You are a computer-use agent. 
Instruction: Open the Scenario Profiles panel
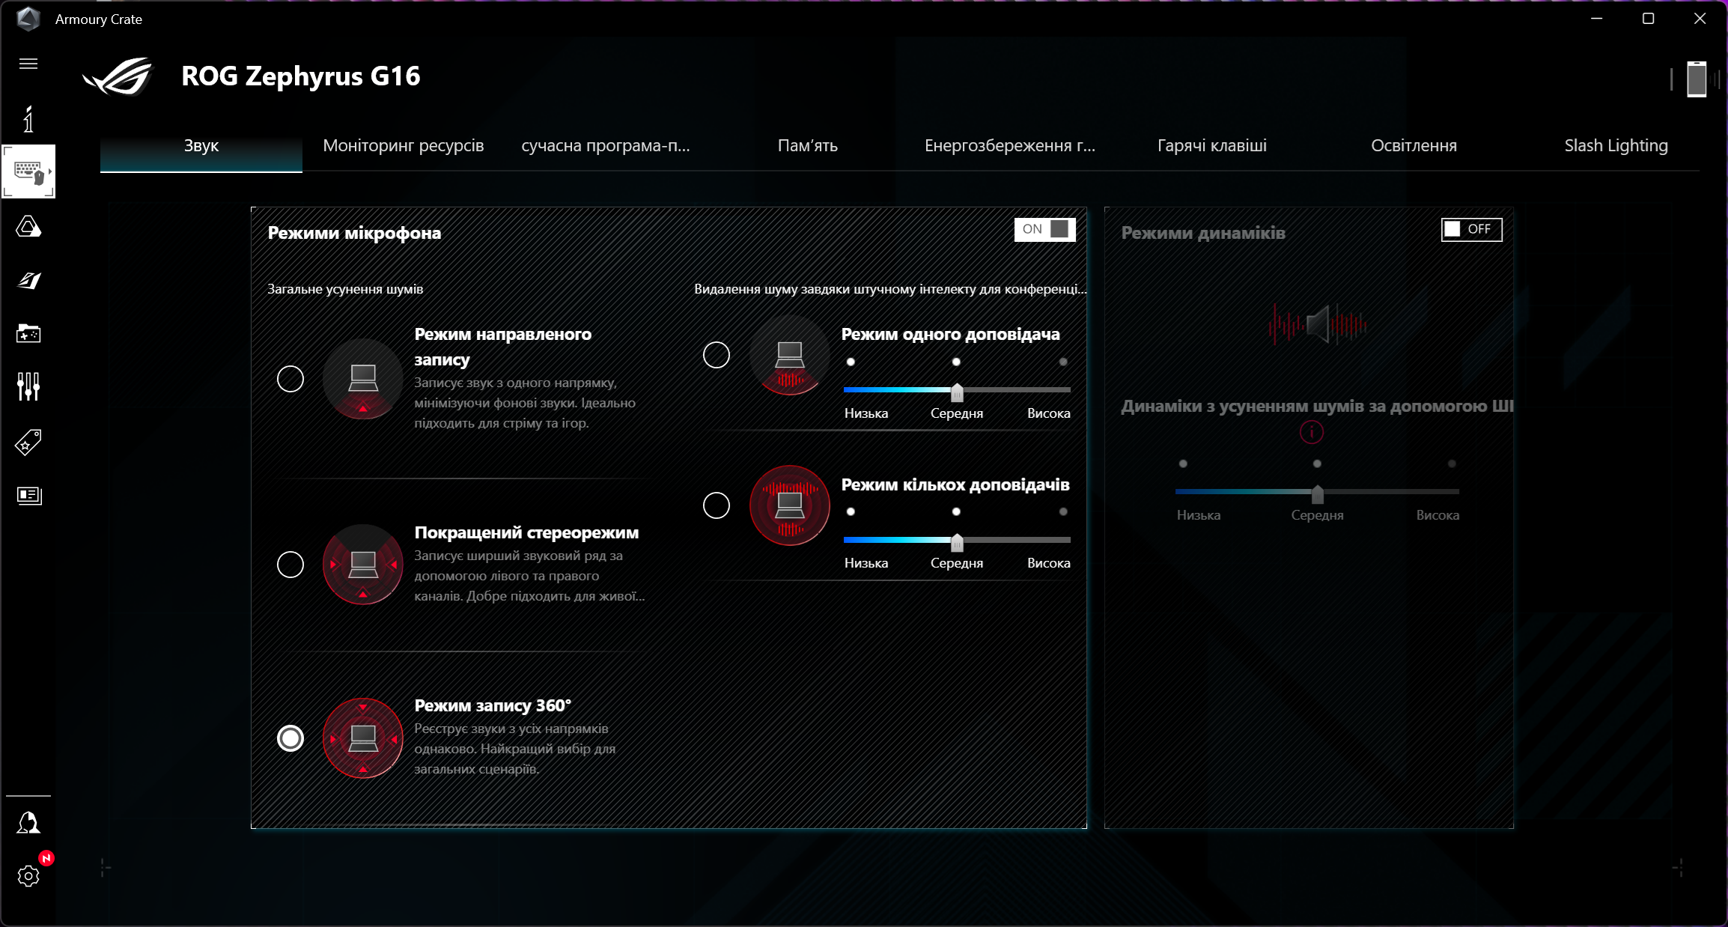click(28, 281)
